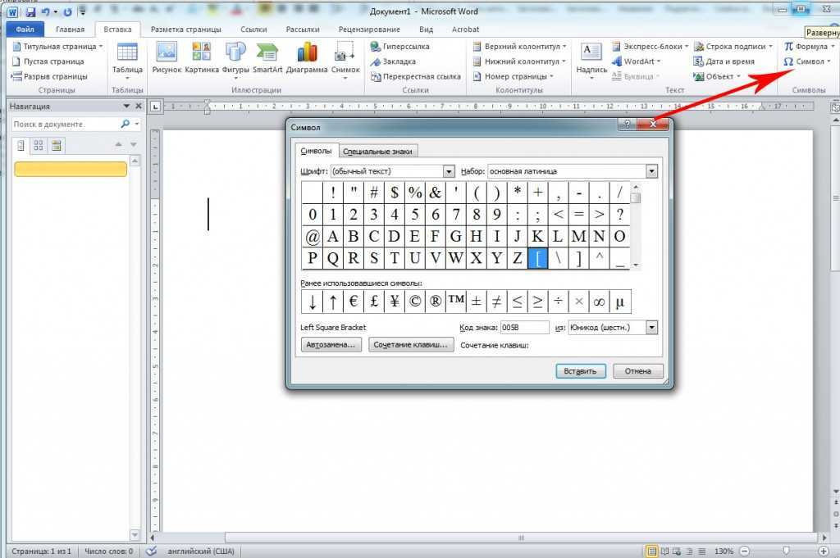The width and height of the screenshot is (840, 558).
Task: Open the Специальные знаки tab in dialog
Action: 377,152
